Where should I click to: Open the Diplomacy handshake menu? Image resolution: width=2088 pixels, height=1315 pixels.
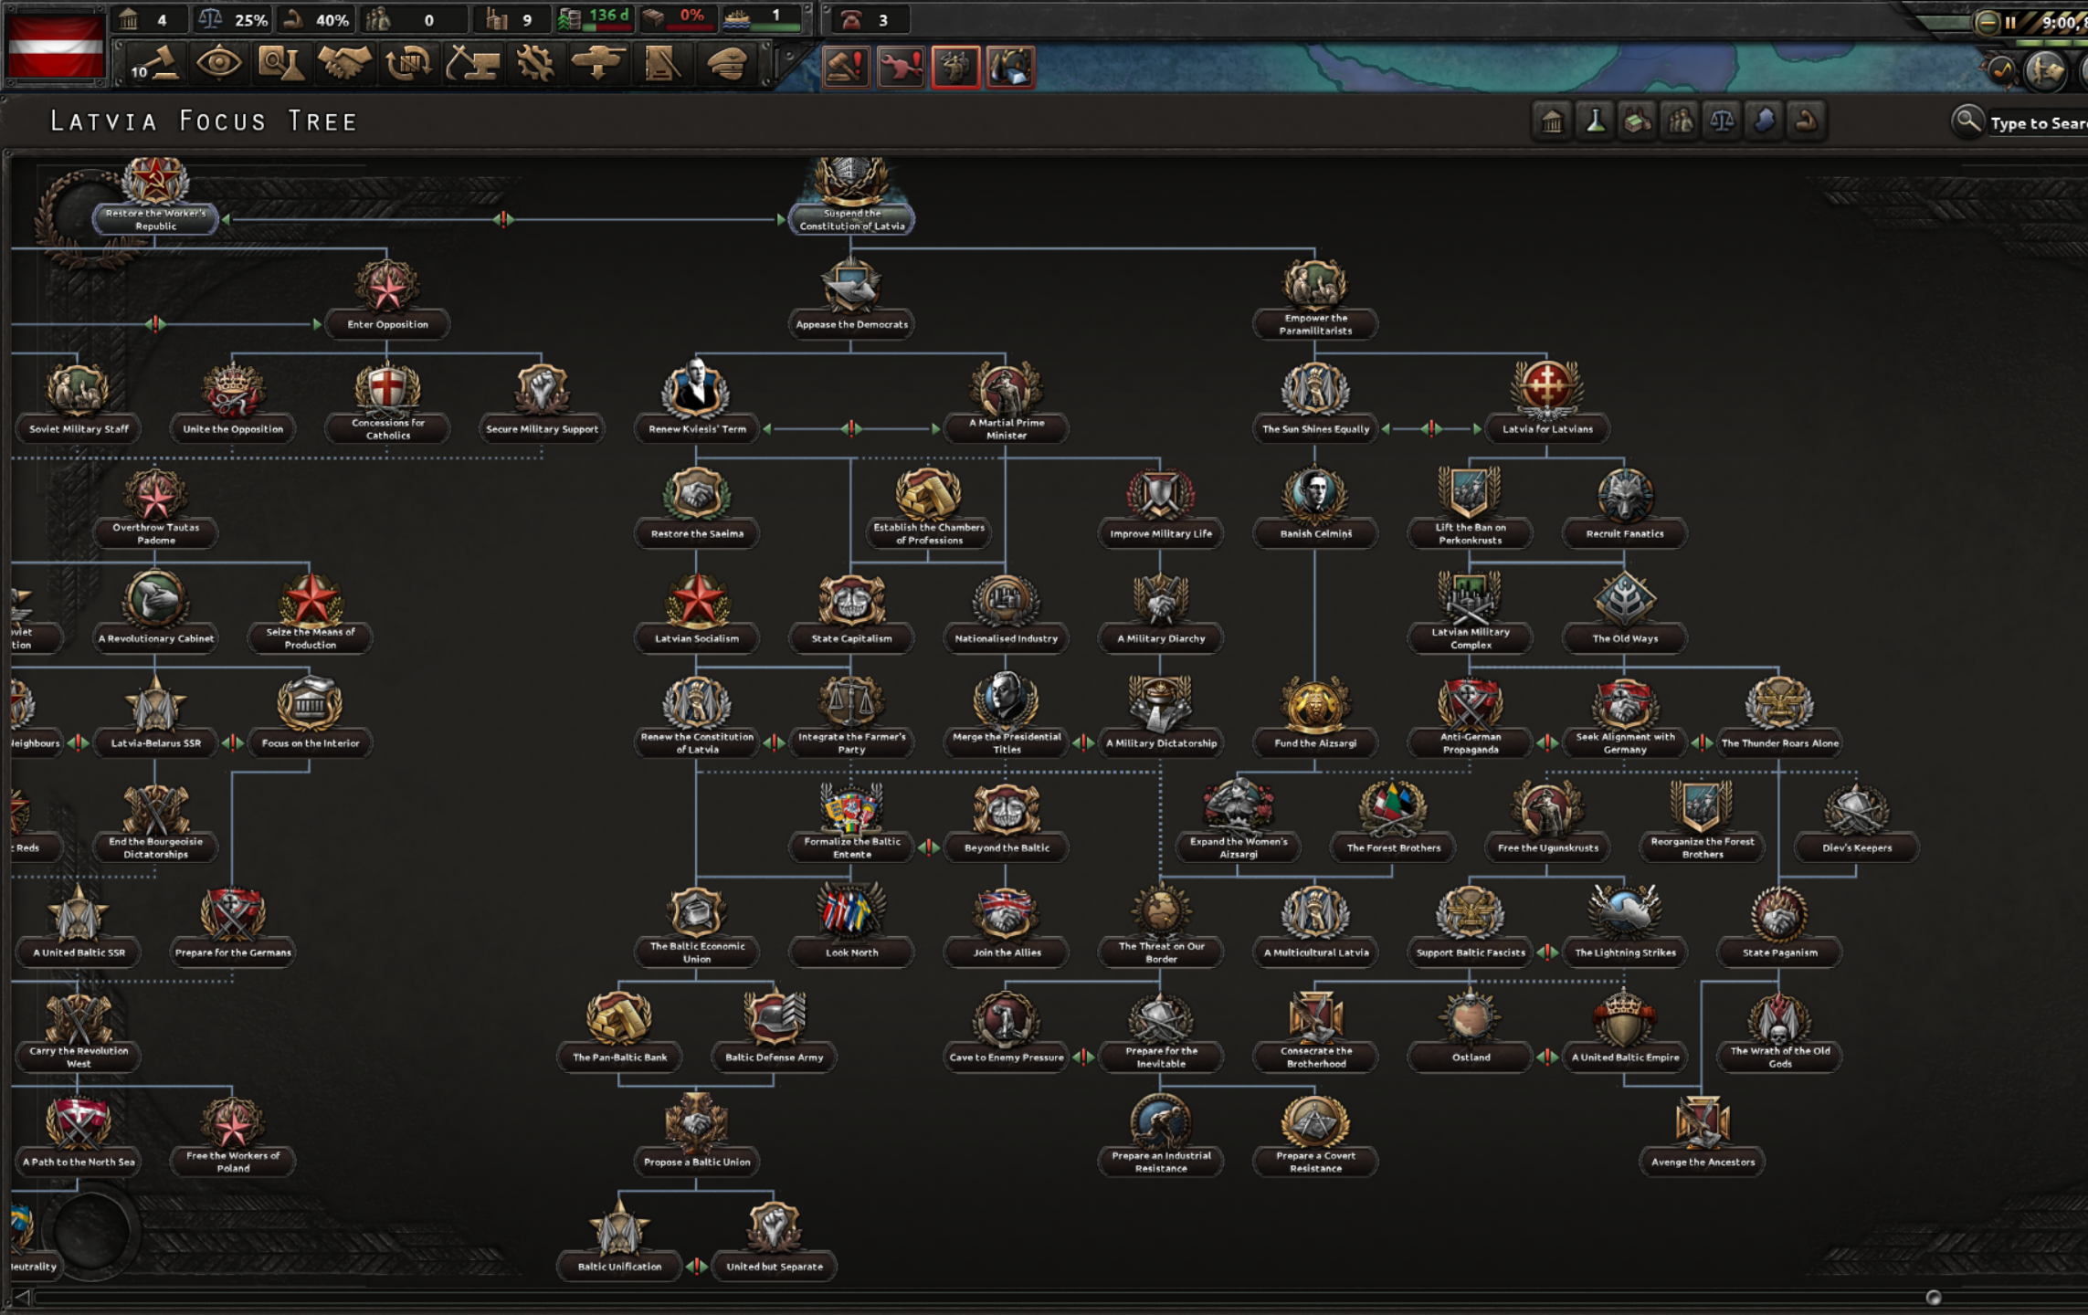point(345,65)
